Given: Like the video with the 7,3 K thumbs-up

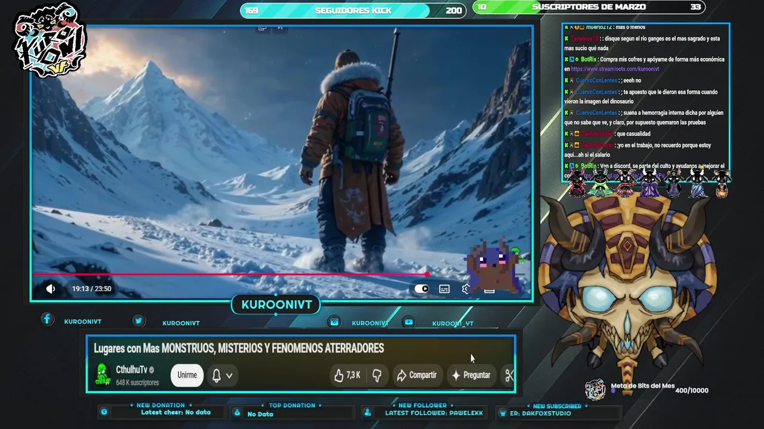Looking at the screenshot, I should [x=347, y=375].
